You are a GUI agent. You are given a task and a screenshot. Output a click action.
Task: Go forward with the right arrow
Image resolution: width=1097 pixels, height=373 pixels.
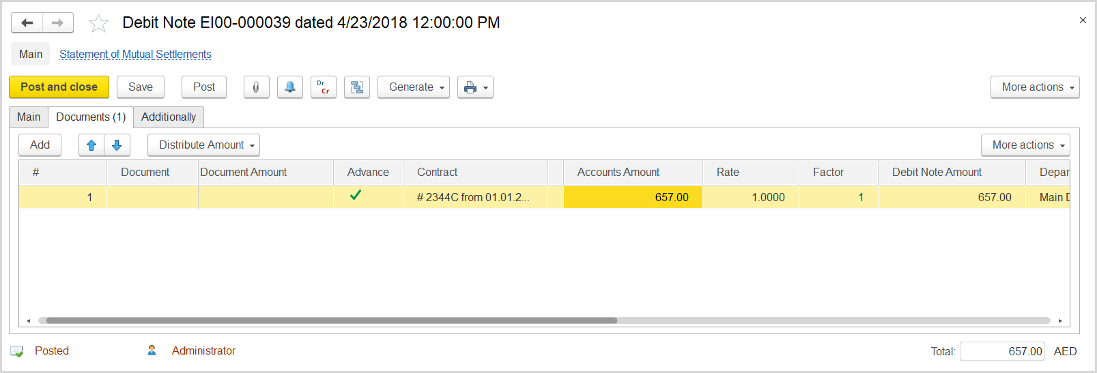[x=58, y=23]
